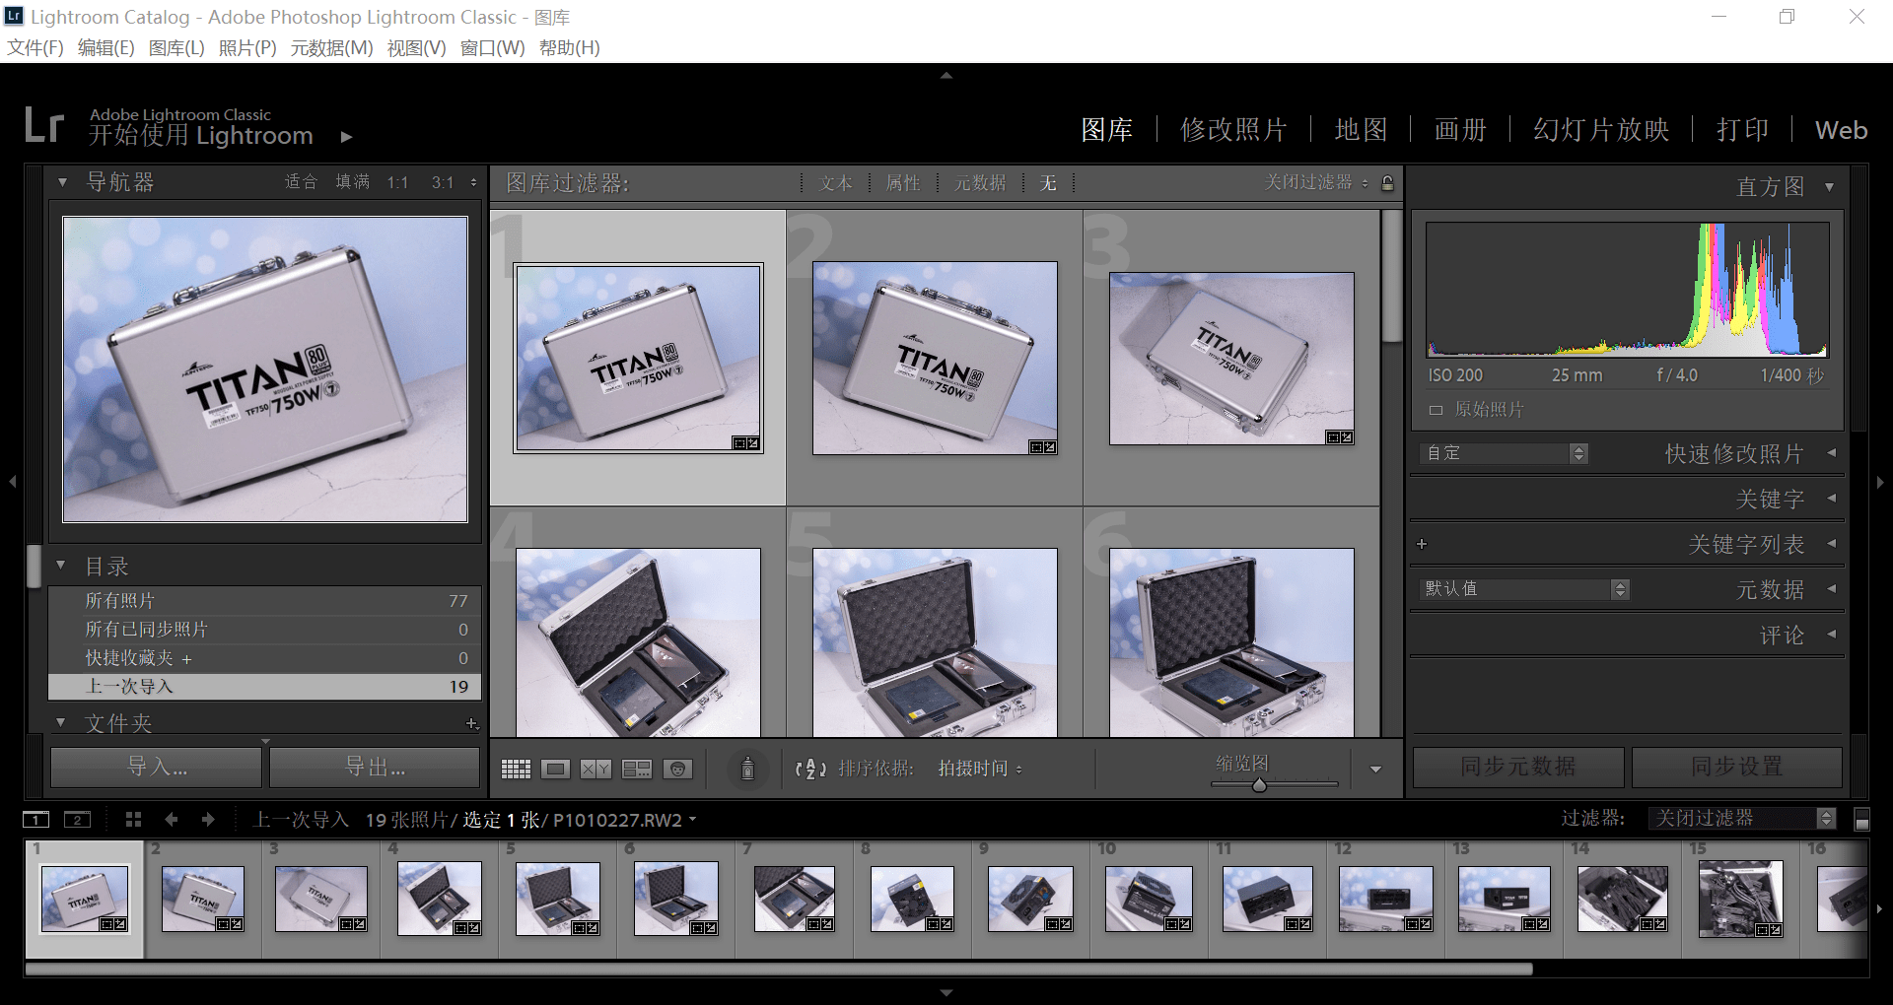Viewport: 1893px width, 1005px height.
Task: Go back with filmstrip left arrow
Action: 172,819
